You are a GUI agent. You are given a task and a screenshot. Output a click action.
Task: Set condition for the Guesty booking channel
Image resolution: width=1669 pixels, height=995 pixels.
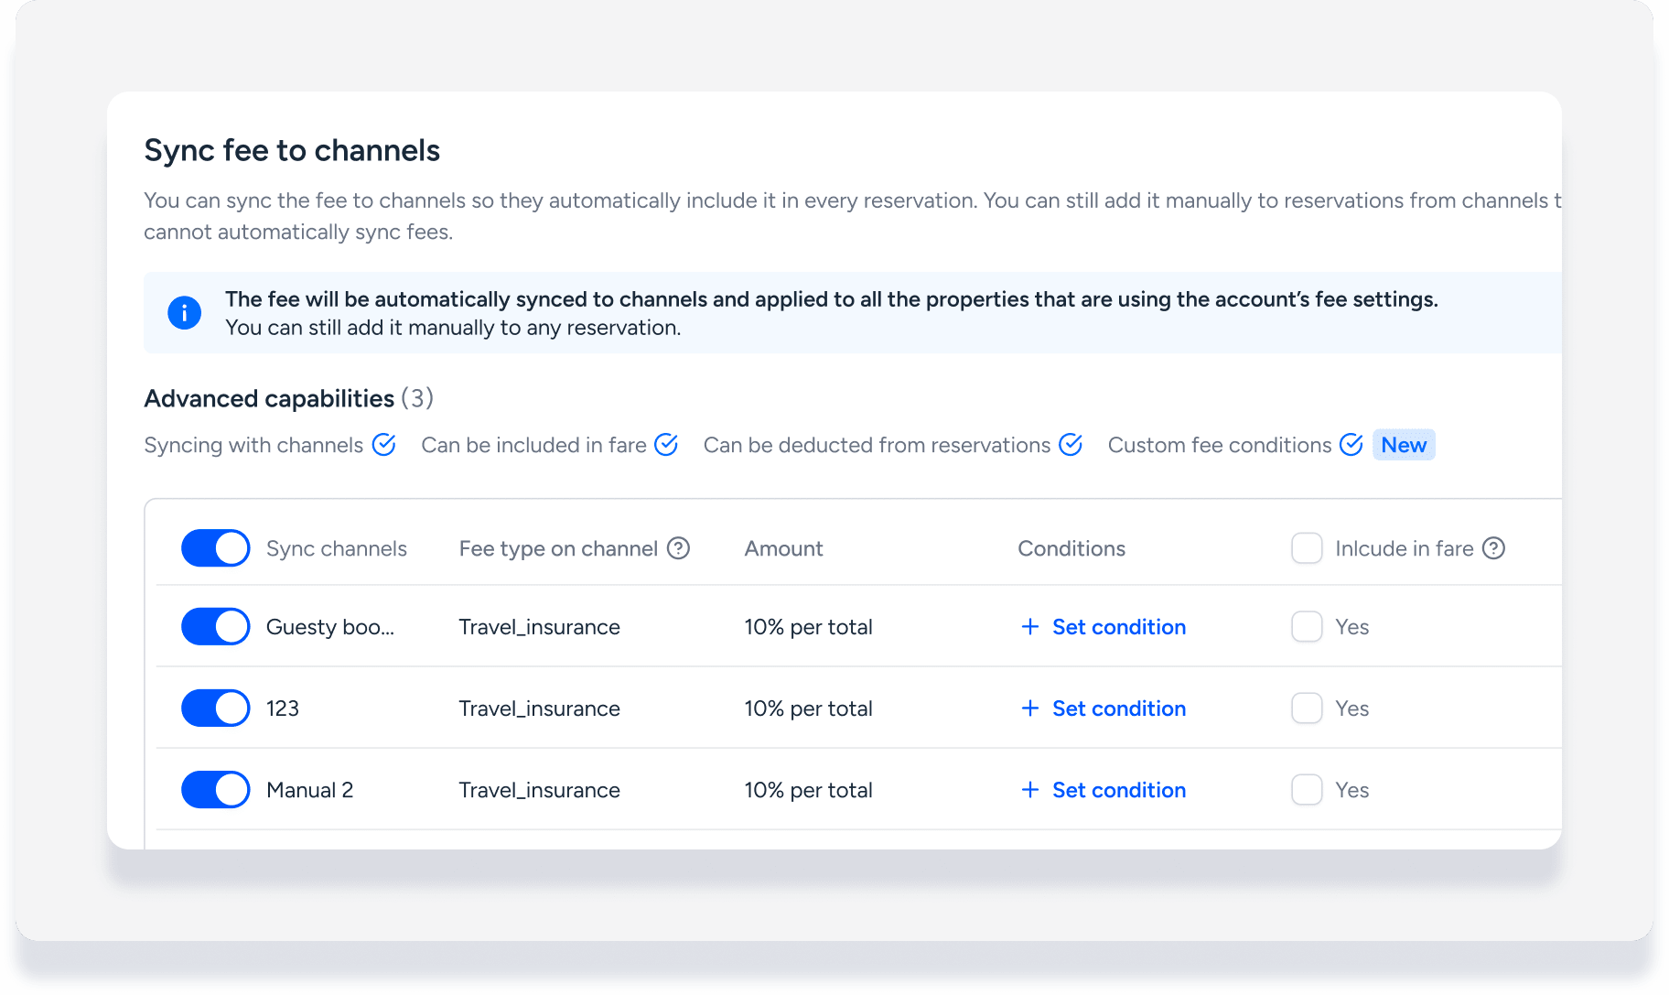tap(1118, 627)
